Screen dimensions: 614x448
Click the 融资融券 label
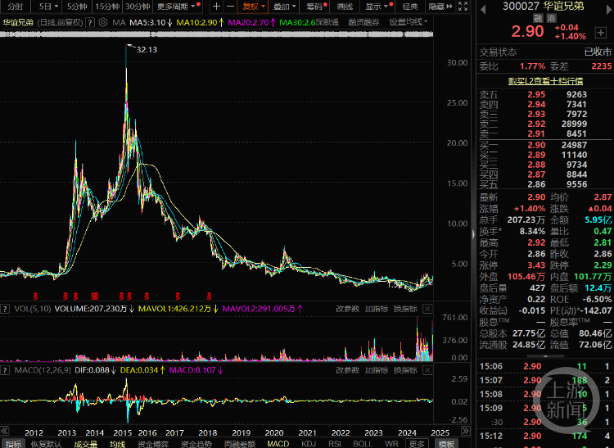(x=363, y=22)
